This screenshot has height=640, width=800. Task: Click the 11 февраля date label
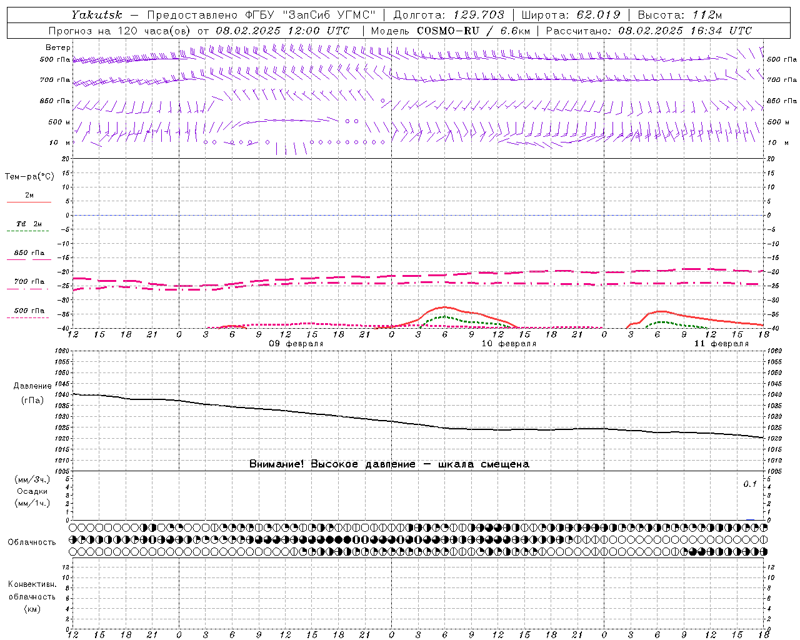(721, 344)
